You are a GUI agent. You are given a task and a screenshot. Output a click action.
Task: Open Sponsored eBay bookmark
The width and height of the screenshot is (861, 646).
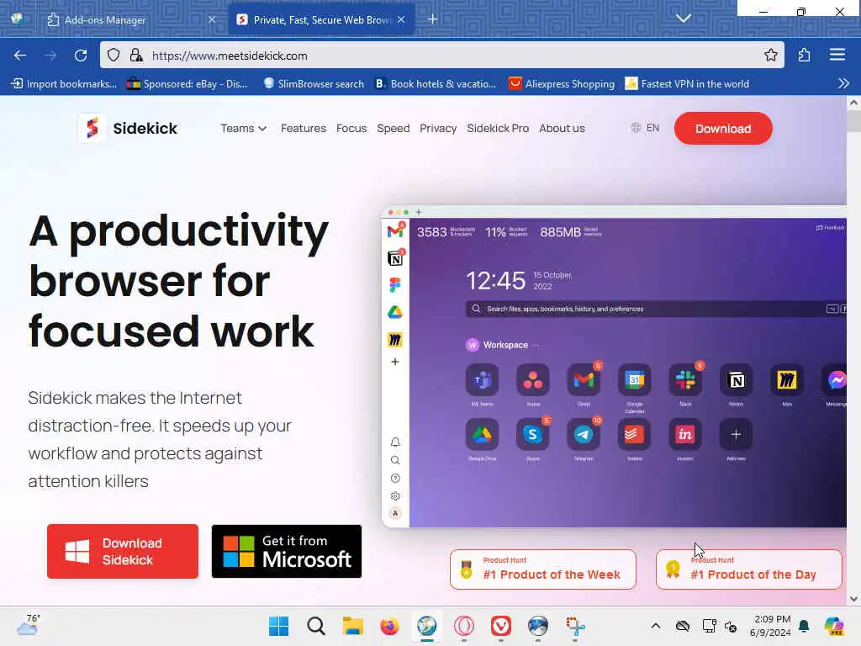pyautogui.click(x=188, y=83)
